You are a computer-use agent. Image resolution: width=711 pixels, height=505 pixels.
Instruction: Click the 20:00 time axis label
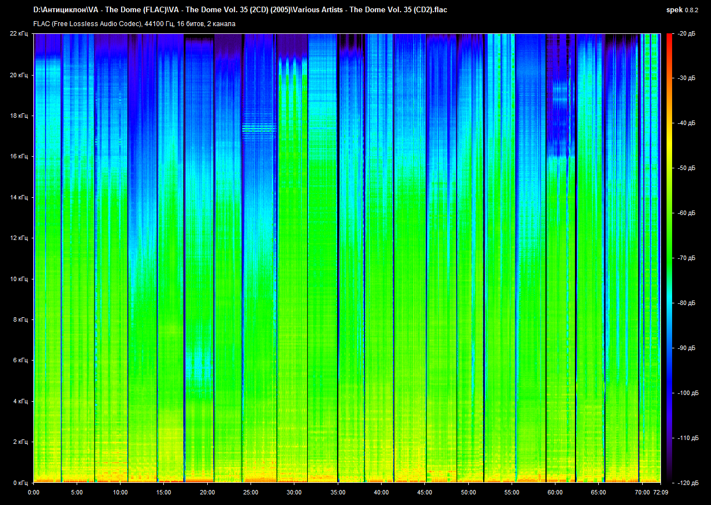(207, 492)
